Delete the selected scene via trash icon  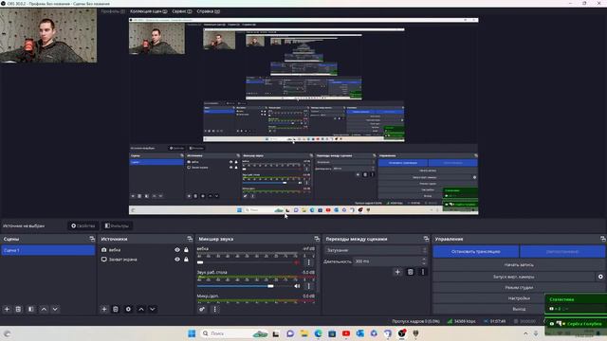point(18,310)
